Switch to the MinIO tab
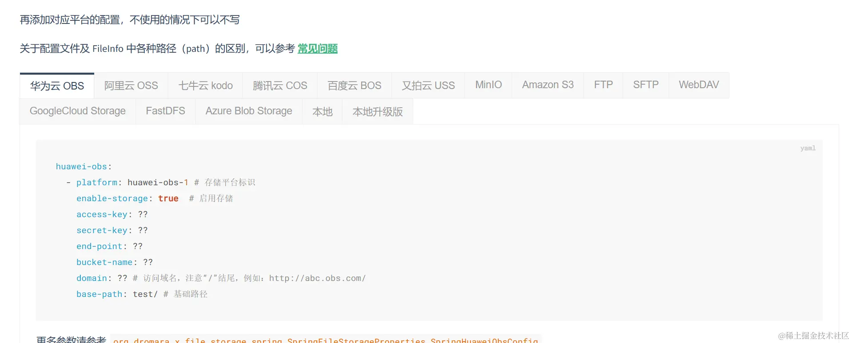 [488, 85]
